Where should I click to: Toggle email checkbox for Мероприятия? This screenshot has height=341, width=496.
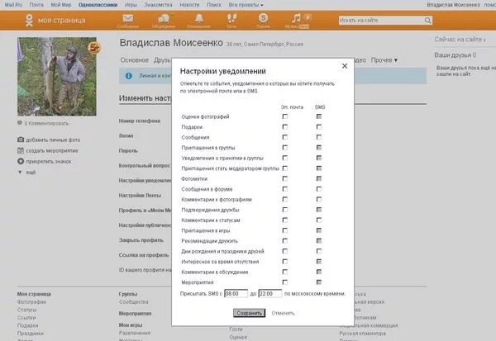click(x=285, y=282)
